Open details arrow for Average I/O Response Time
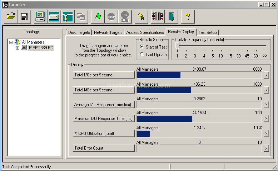This screenshot has width=278, height=171. tap(266, 105)
